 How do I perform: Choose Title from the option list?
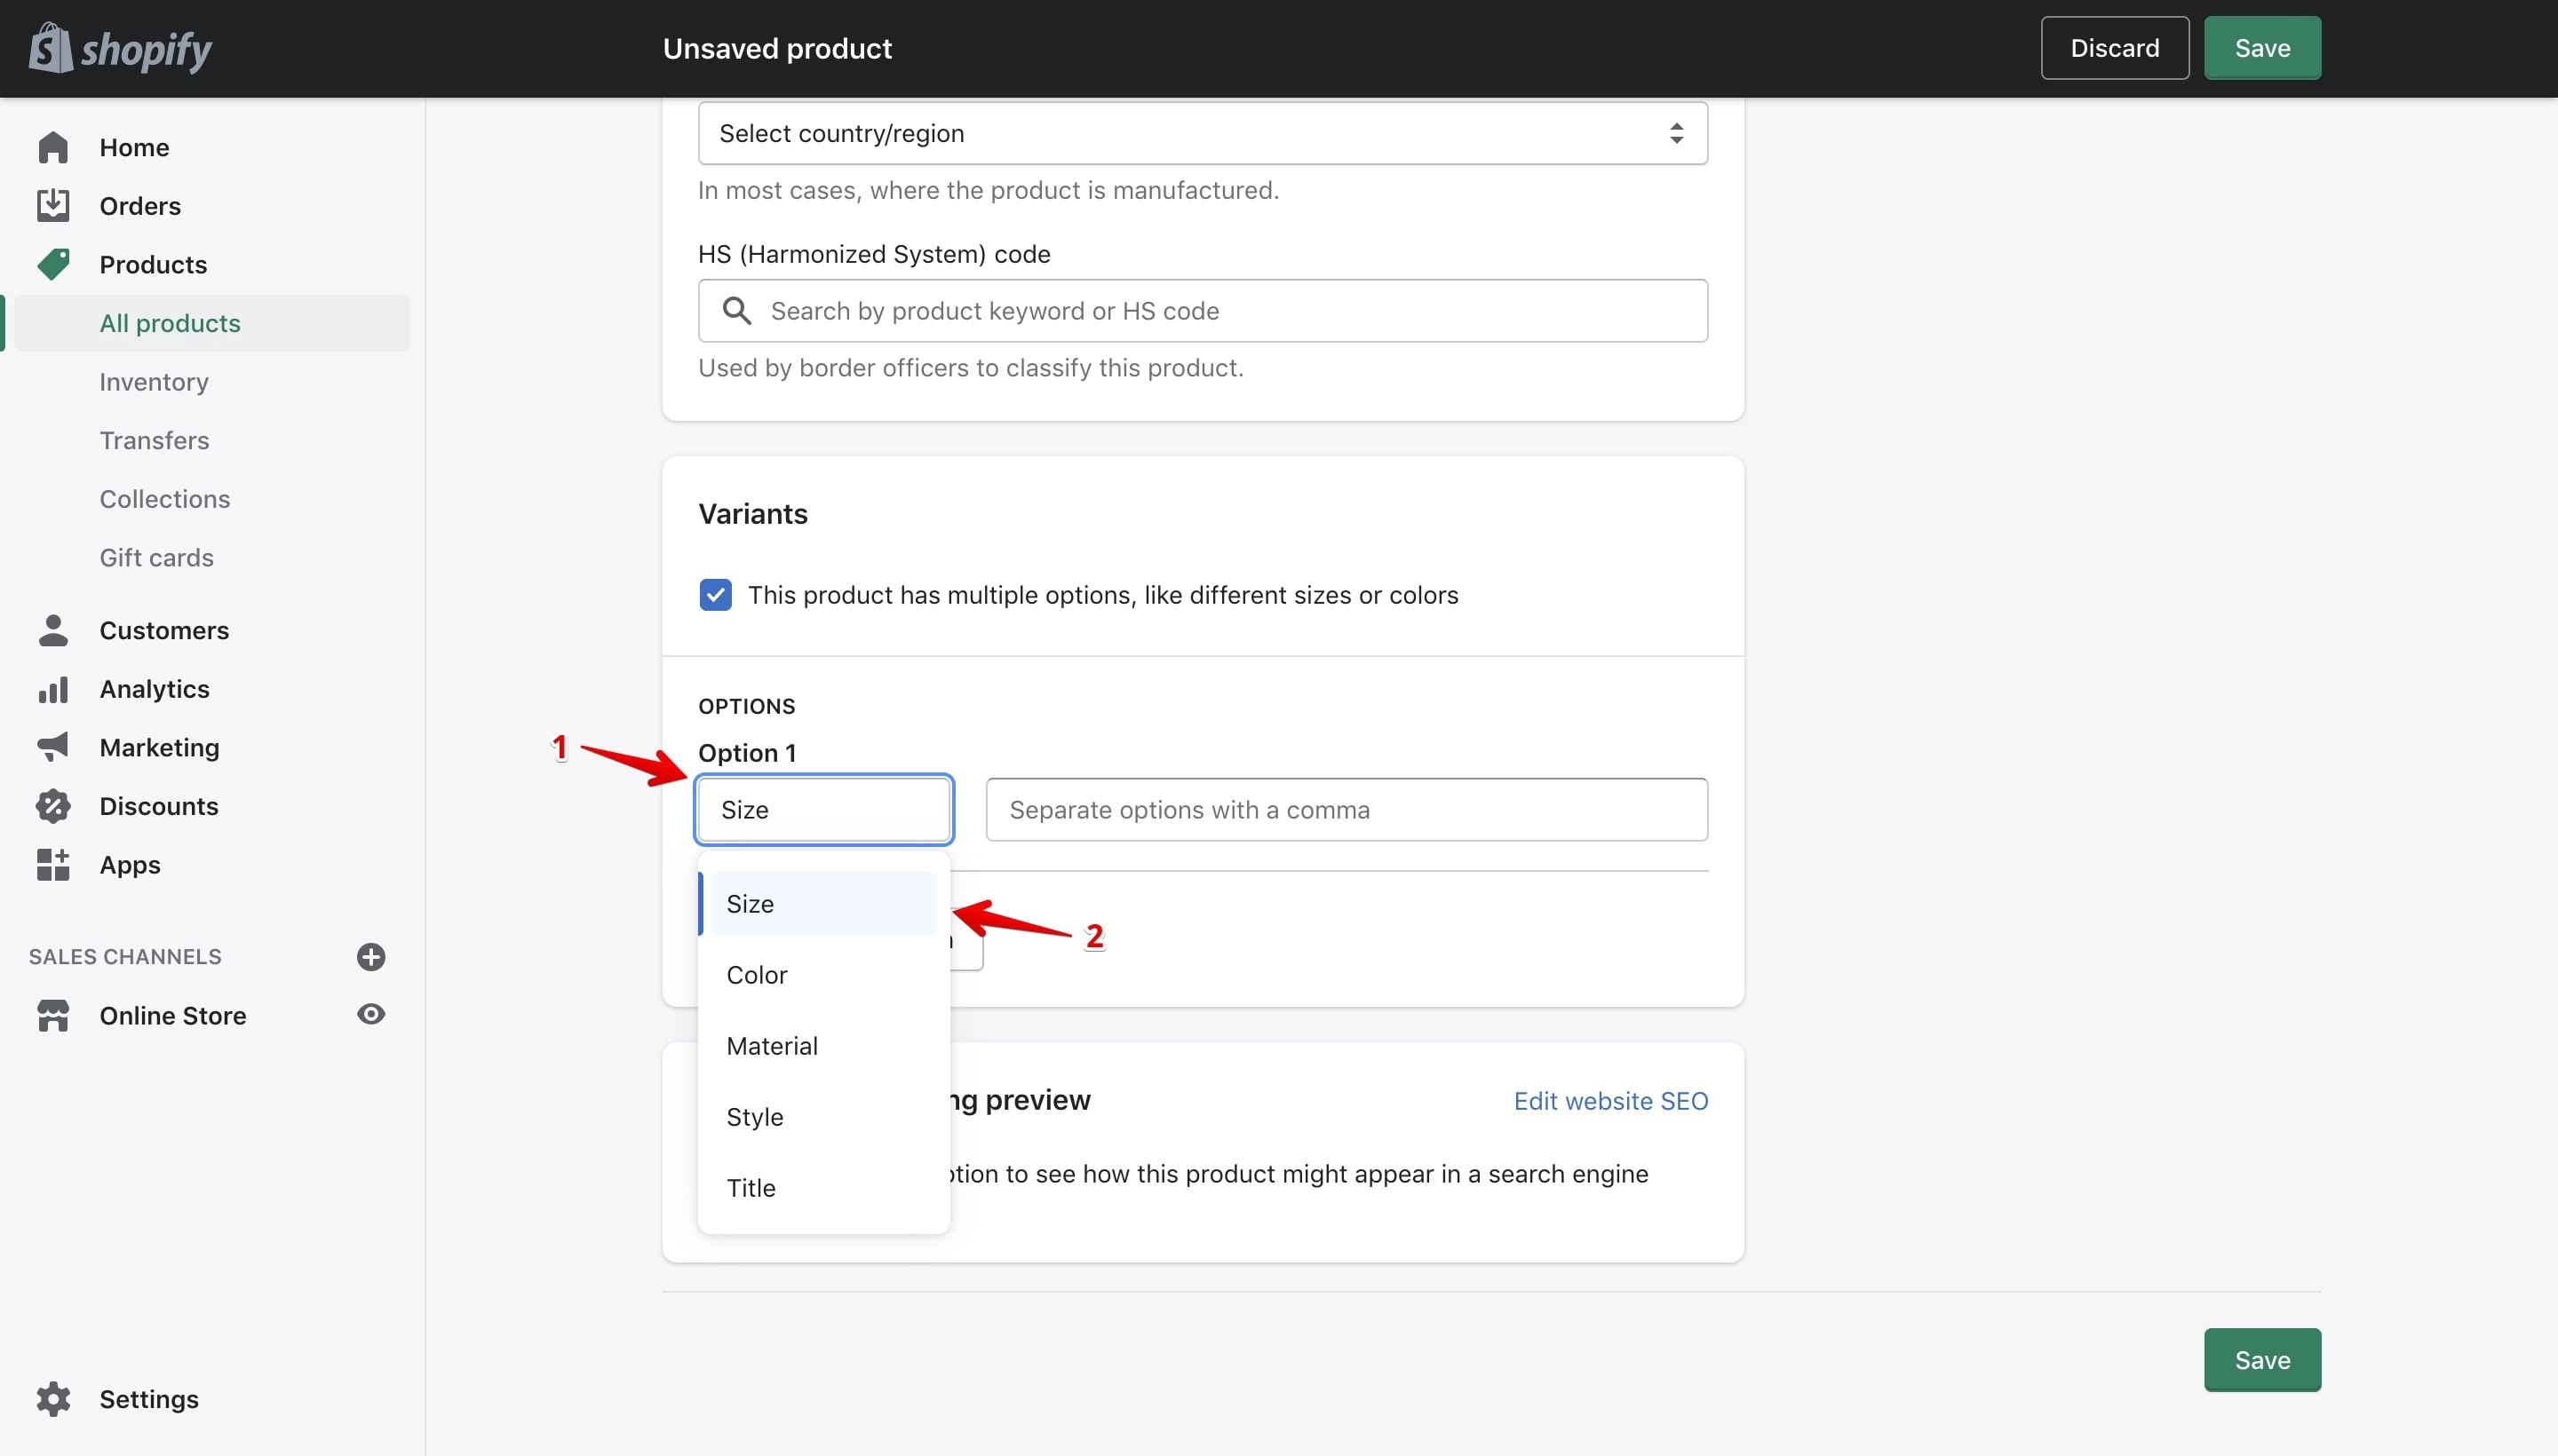823,1188
